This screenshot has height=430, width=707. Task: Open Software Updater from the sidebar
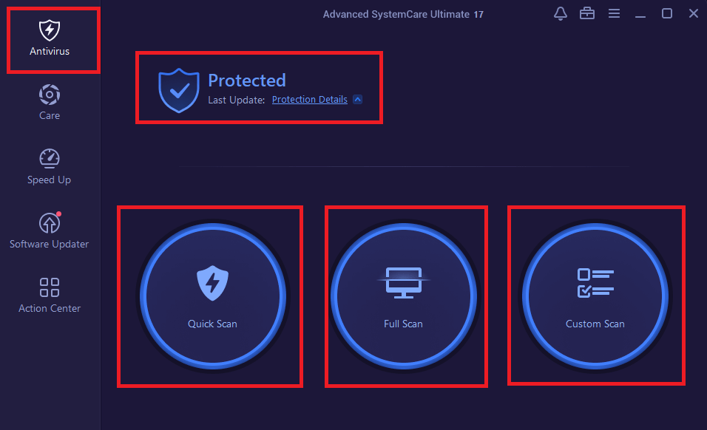pos(50,231)
